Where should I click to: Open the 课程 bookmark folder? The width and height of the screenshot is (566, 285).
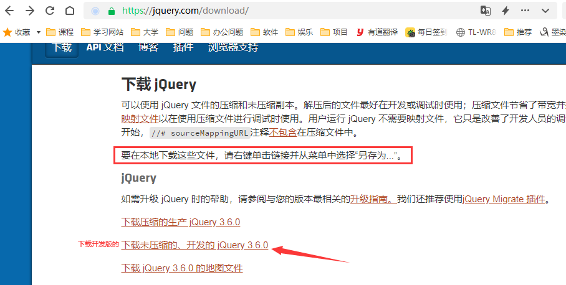tap(60, 32)
